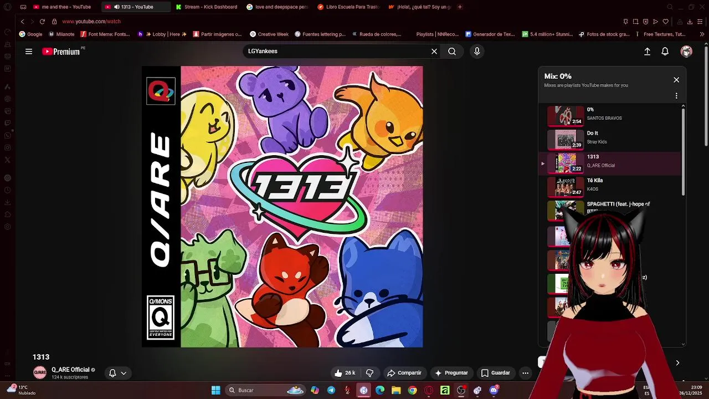
Task: Open the account avatar menu
Action: pyautogui.click(x=687, y=52)
